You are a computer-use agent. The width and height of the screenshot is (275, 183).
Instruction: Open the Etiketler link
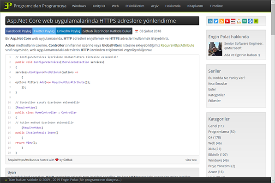(x=214, y=101)
